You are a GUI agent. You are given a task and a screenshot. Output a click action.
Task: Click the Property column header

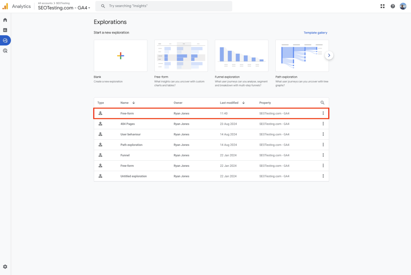265,103
